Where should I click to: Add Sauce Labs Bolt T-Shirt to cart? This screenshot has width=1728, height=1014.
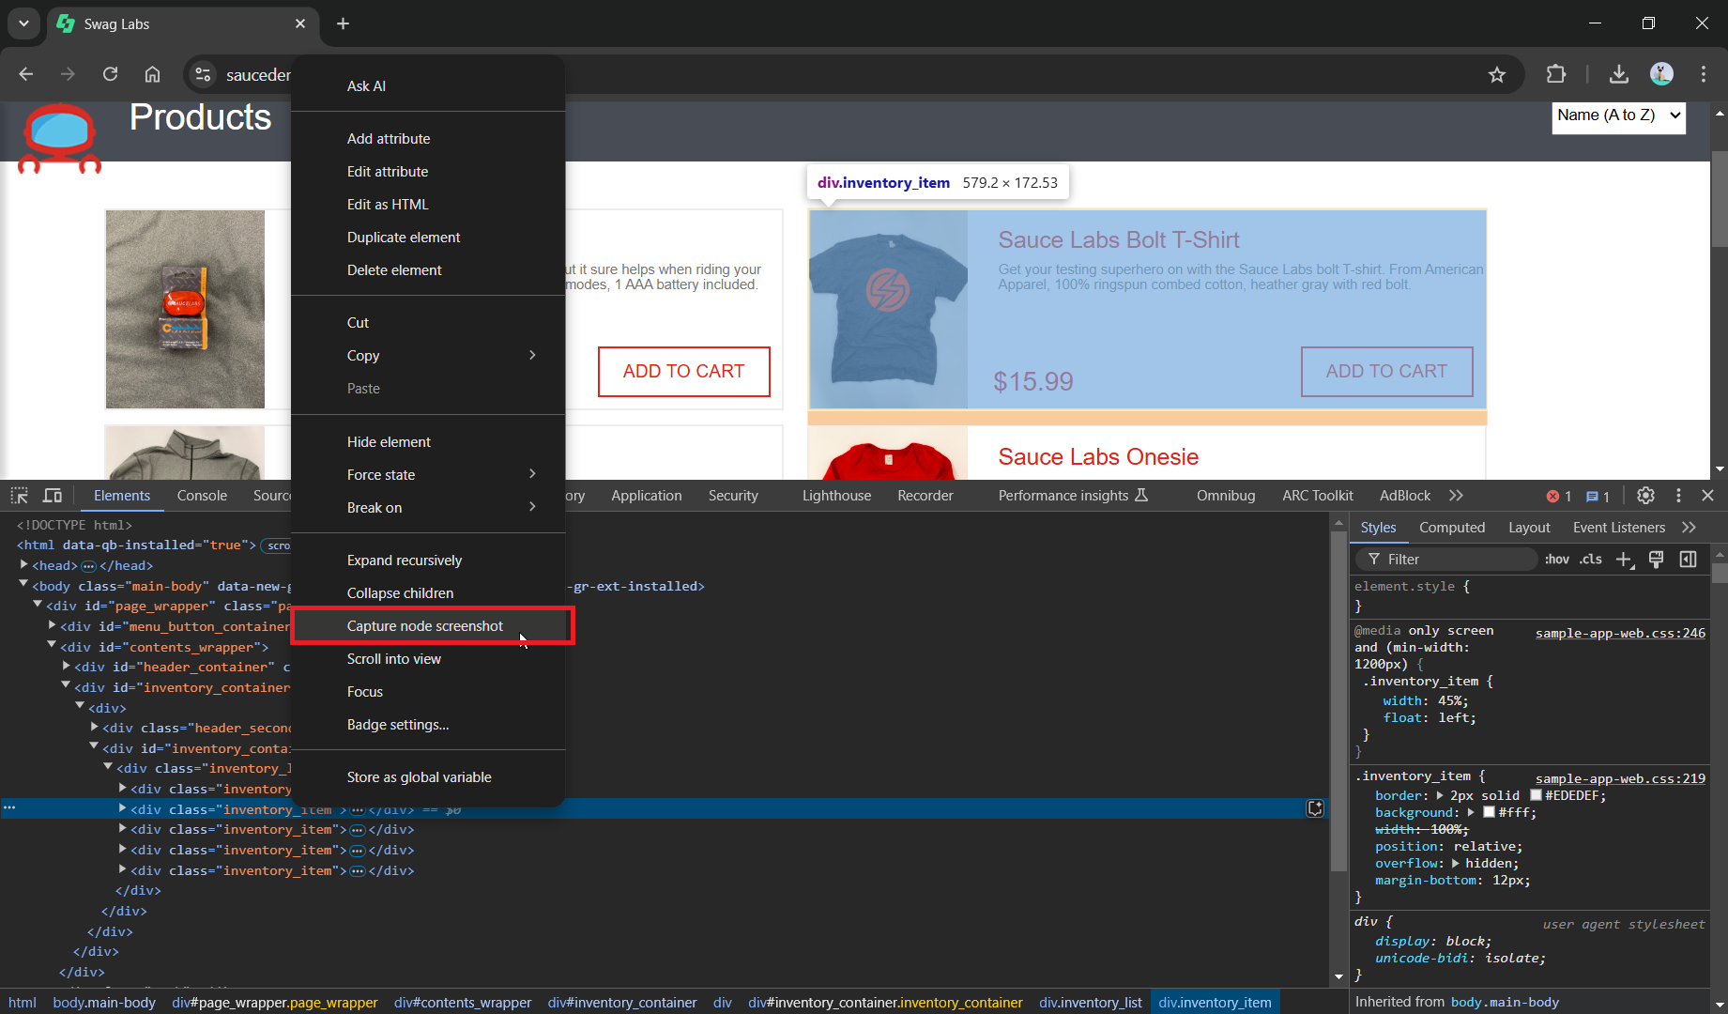1386,371
